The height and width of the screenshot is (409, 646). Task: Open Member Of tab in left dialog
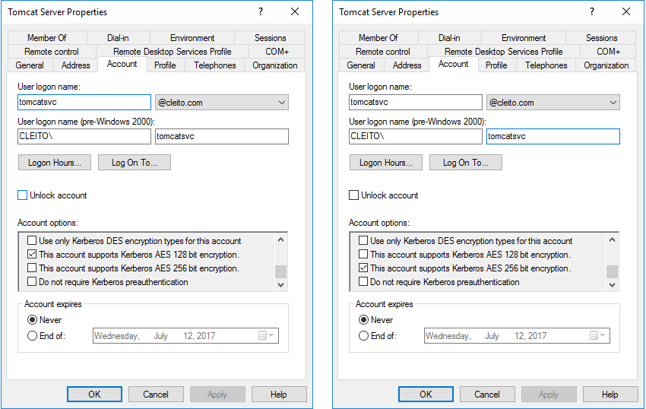47,38
